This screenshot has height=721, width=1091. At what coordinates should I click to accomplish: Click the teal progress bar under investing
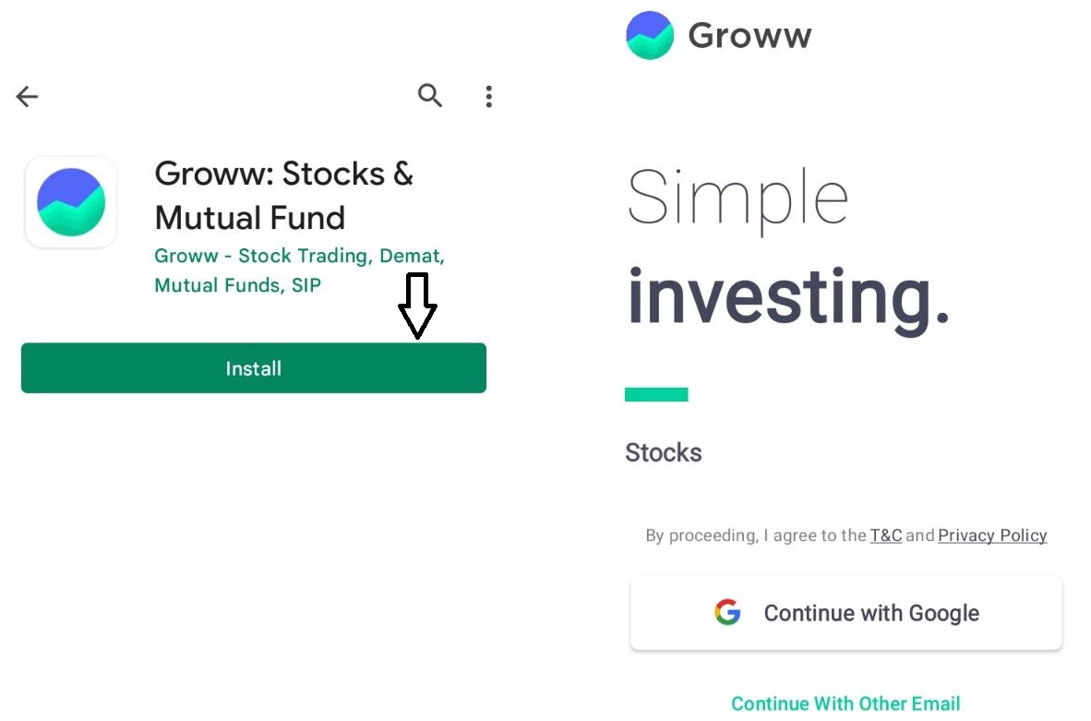[x=655, y=394]
